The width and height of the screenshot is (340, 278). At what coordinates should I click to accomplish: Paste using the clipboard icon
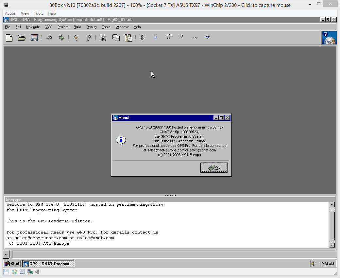(128, 38)
